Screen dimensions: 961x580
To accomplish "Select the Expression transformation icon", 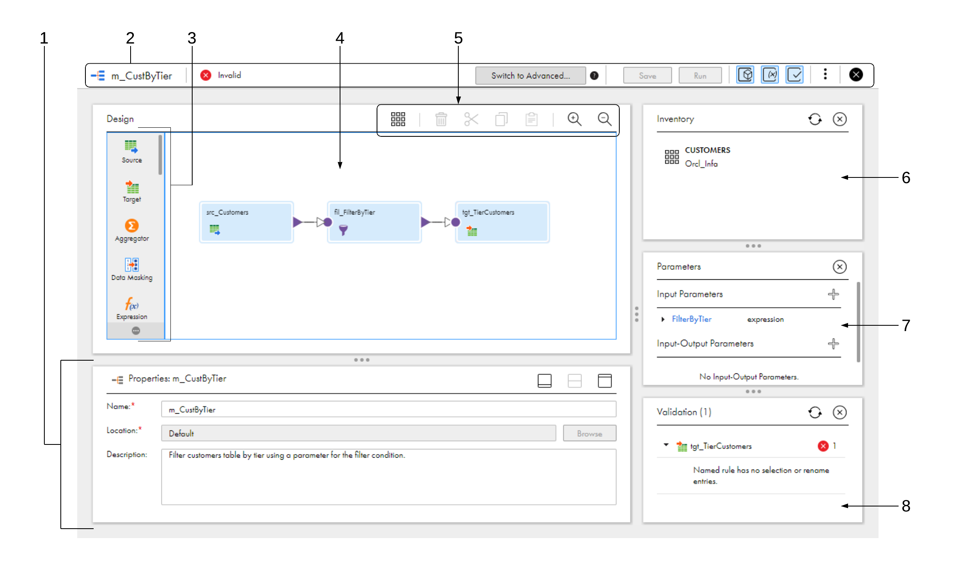I will click(131, 304).
